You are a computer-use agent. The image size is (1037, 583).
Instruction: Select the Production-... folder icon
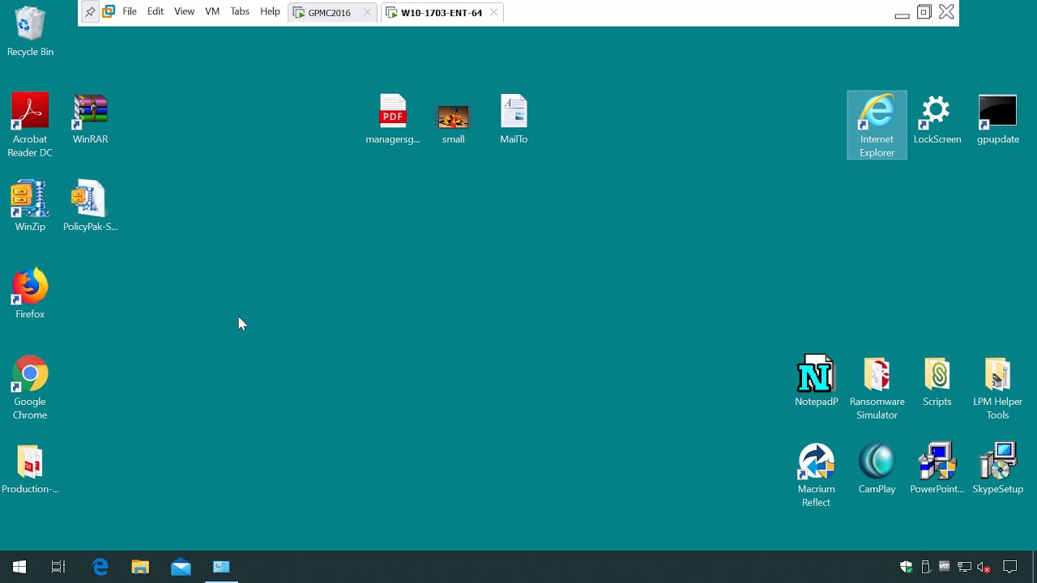30,469
